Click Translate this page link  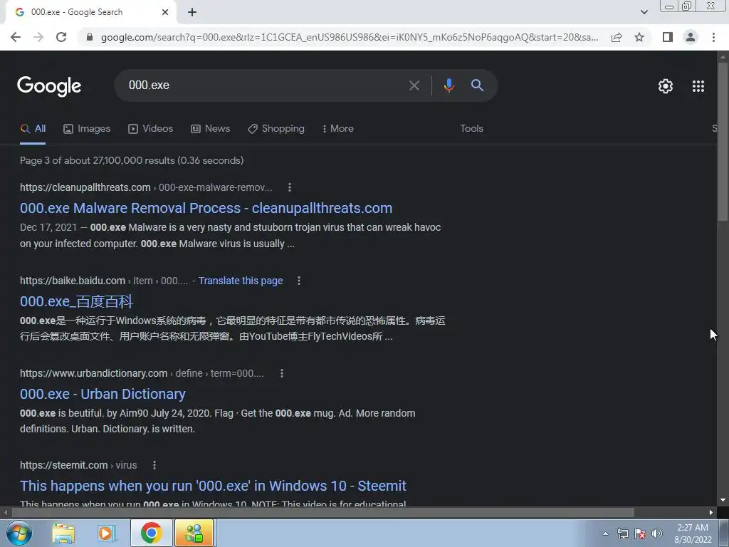[241, 281]
